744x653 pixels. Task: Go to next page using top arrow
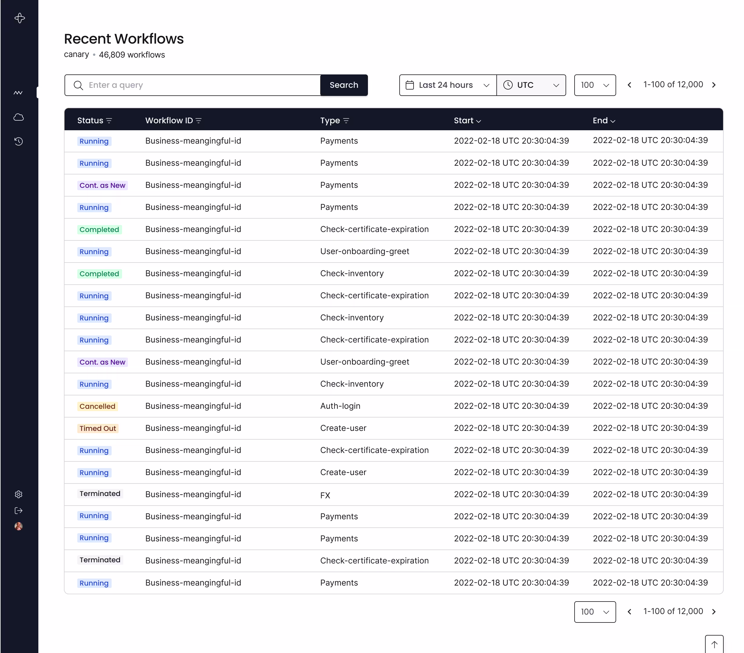pyautogui.click(x=714, y=85)
